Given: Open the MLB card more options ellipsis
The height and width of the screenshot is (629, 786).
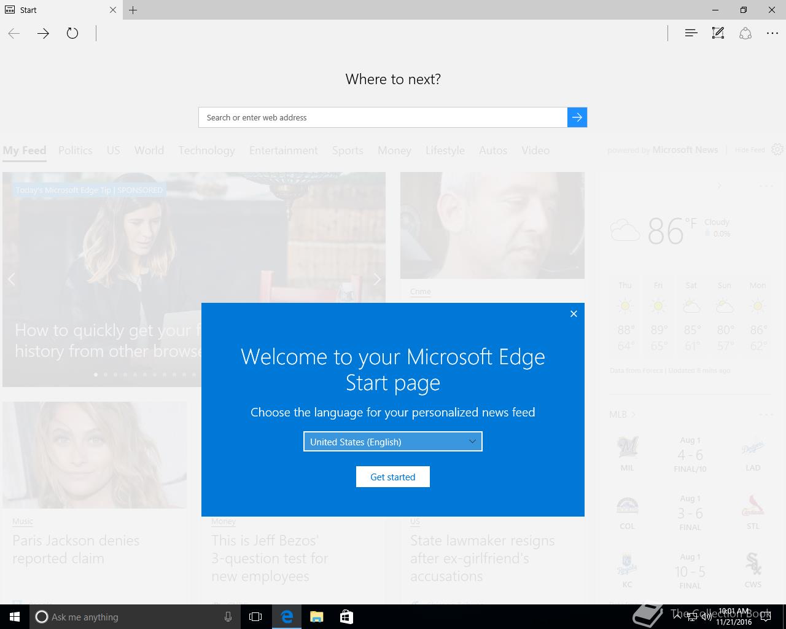Looking at the screenshot, I should [766, 415].
